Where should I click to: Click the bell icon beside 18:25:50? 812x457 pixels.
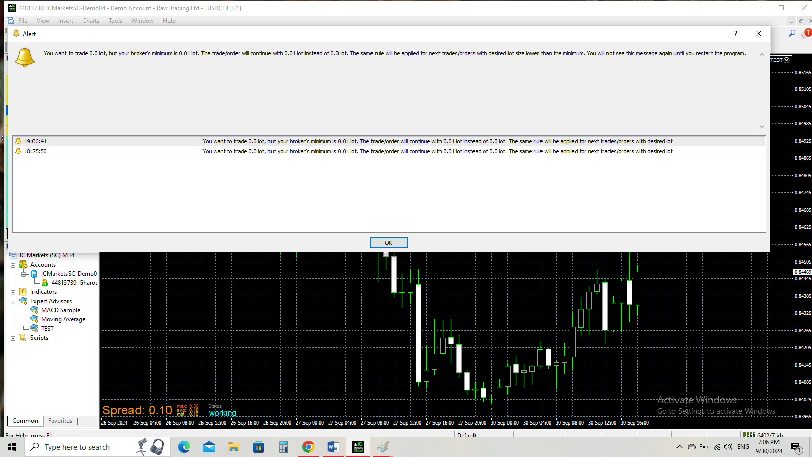coord(18,151)
